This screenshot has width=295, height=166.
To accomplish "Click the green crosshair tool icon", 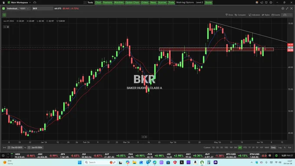I will [x=4, y=15].
